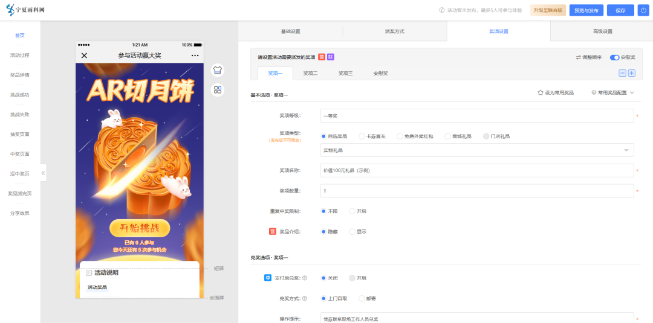Click the power icon button at top right
Image resolution: width=653 pixels, height=323 pixels.
pos(642,10)
